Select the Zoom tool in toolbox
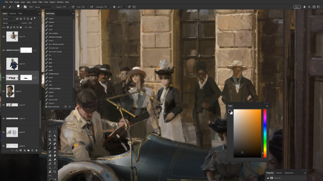This screenshot has height=181, width=323. click(x=55, y=172)
